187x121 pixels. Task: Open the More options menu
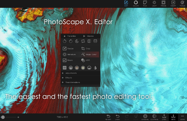[x=182, y=117]
